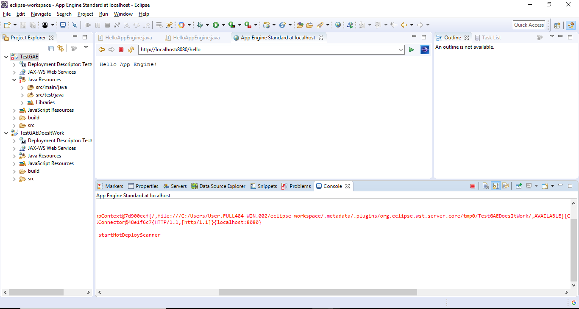Click the Open Perspective icon

557,25
